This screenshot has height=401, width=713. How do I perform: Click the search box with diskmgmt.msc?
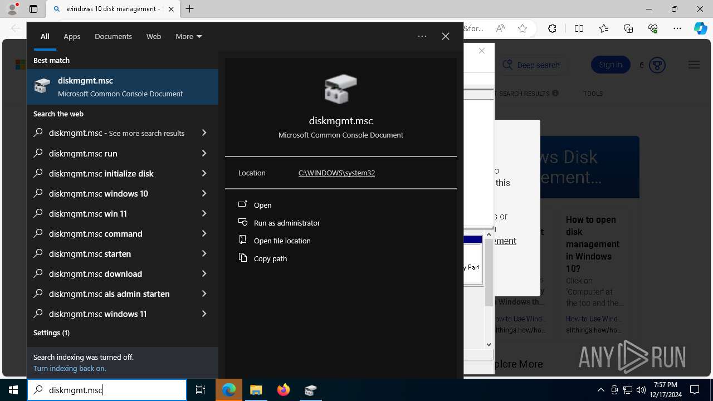click(x=107, y=390)
